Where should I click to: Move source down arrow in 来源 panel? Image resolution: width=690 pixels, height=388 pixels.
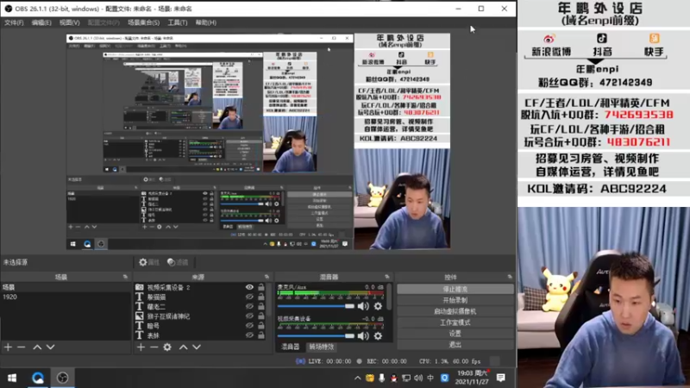coord(197,347)
